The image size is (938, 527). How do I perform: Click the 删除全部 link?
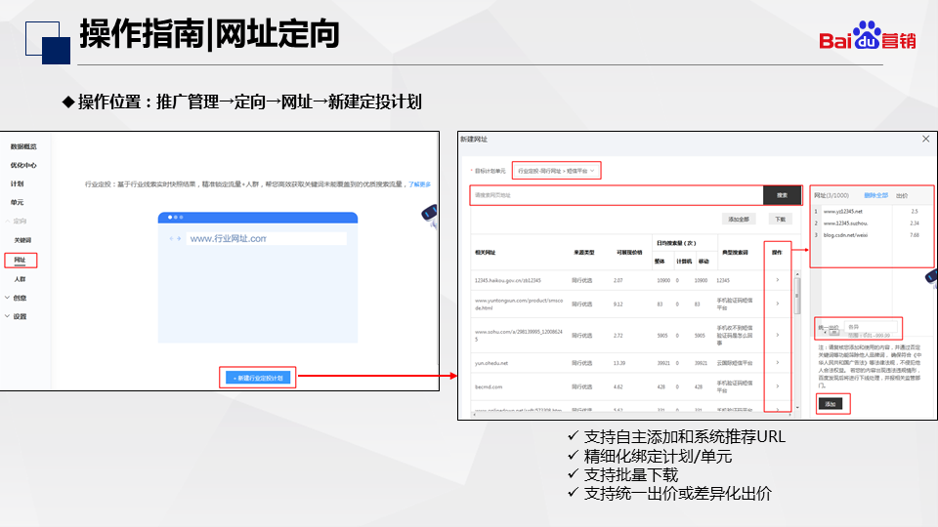875,195
